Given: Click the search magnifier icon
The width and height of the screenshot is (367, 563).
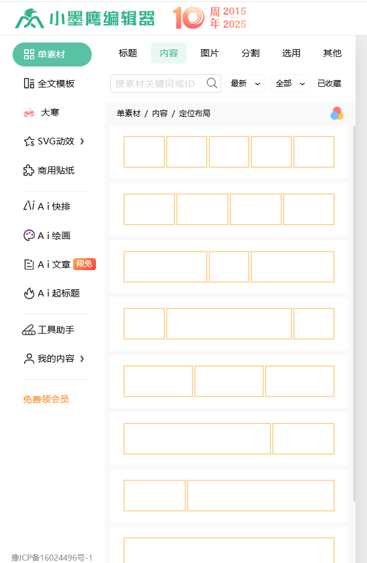Looking at the screenshot, I should (x=211, y=83).
